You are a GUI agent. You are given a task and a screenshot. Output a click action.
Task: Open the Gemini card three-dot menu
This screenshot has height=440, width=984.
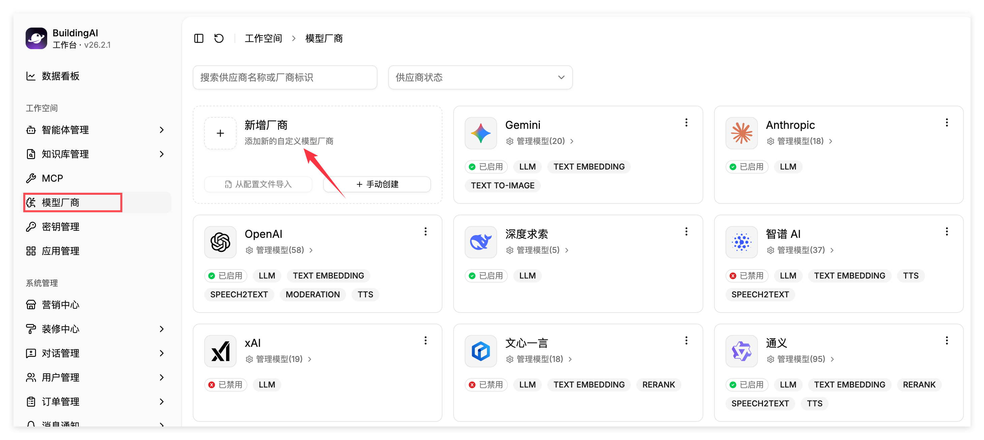coord(686,122)
